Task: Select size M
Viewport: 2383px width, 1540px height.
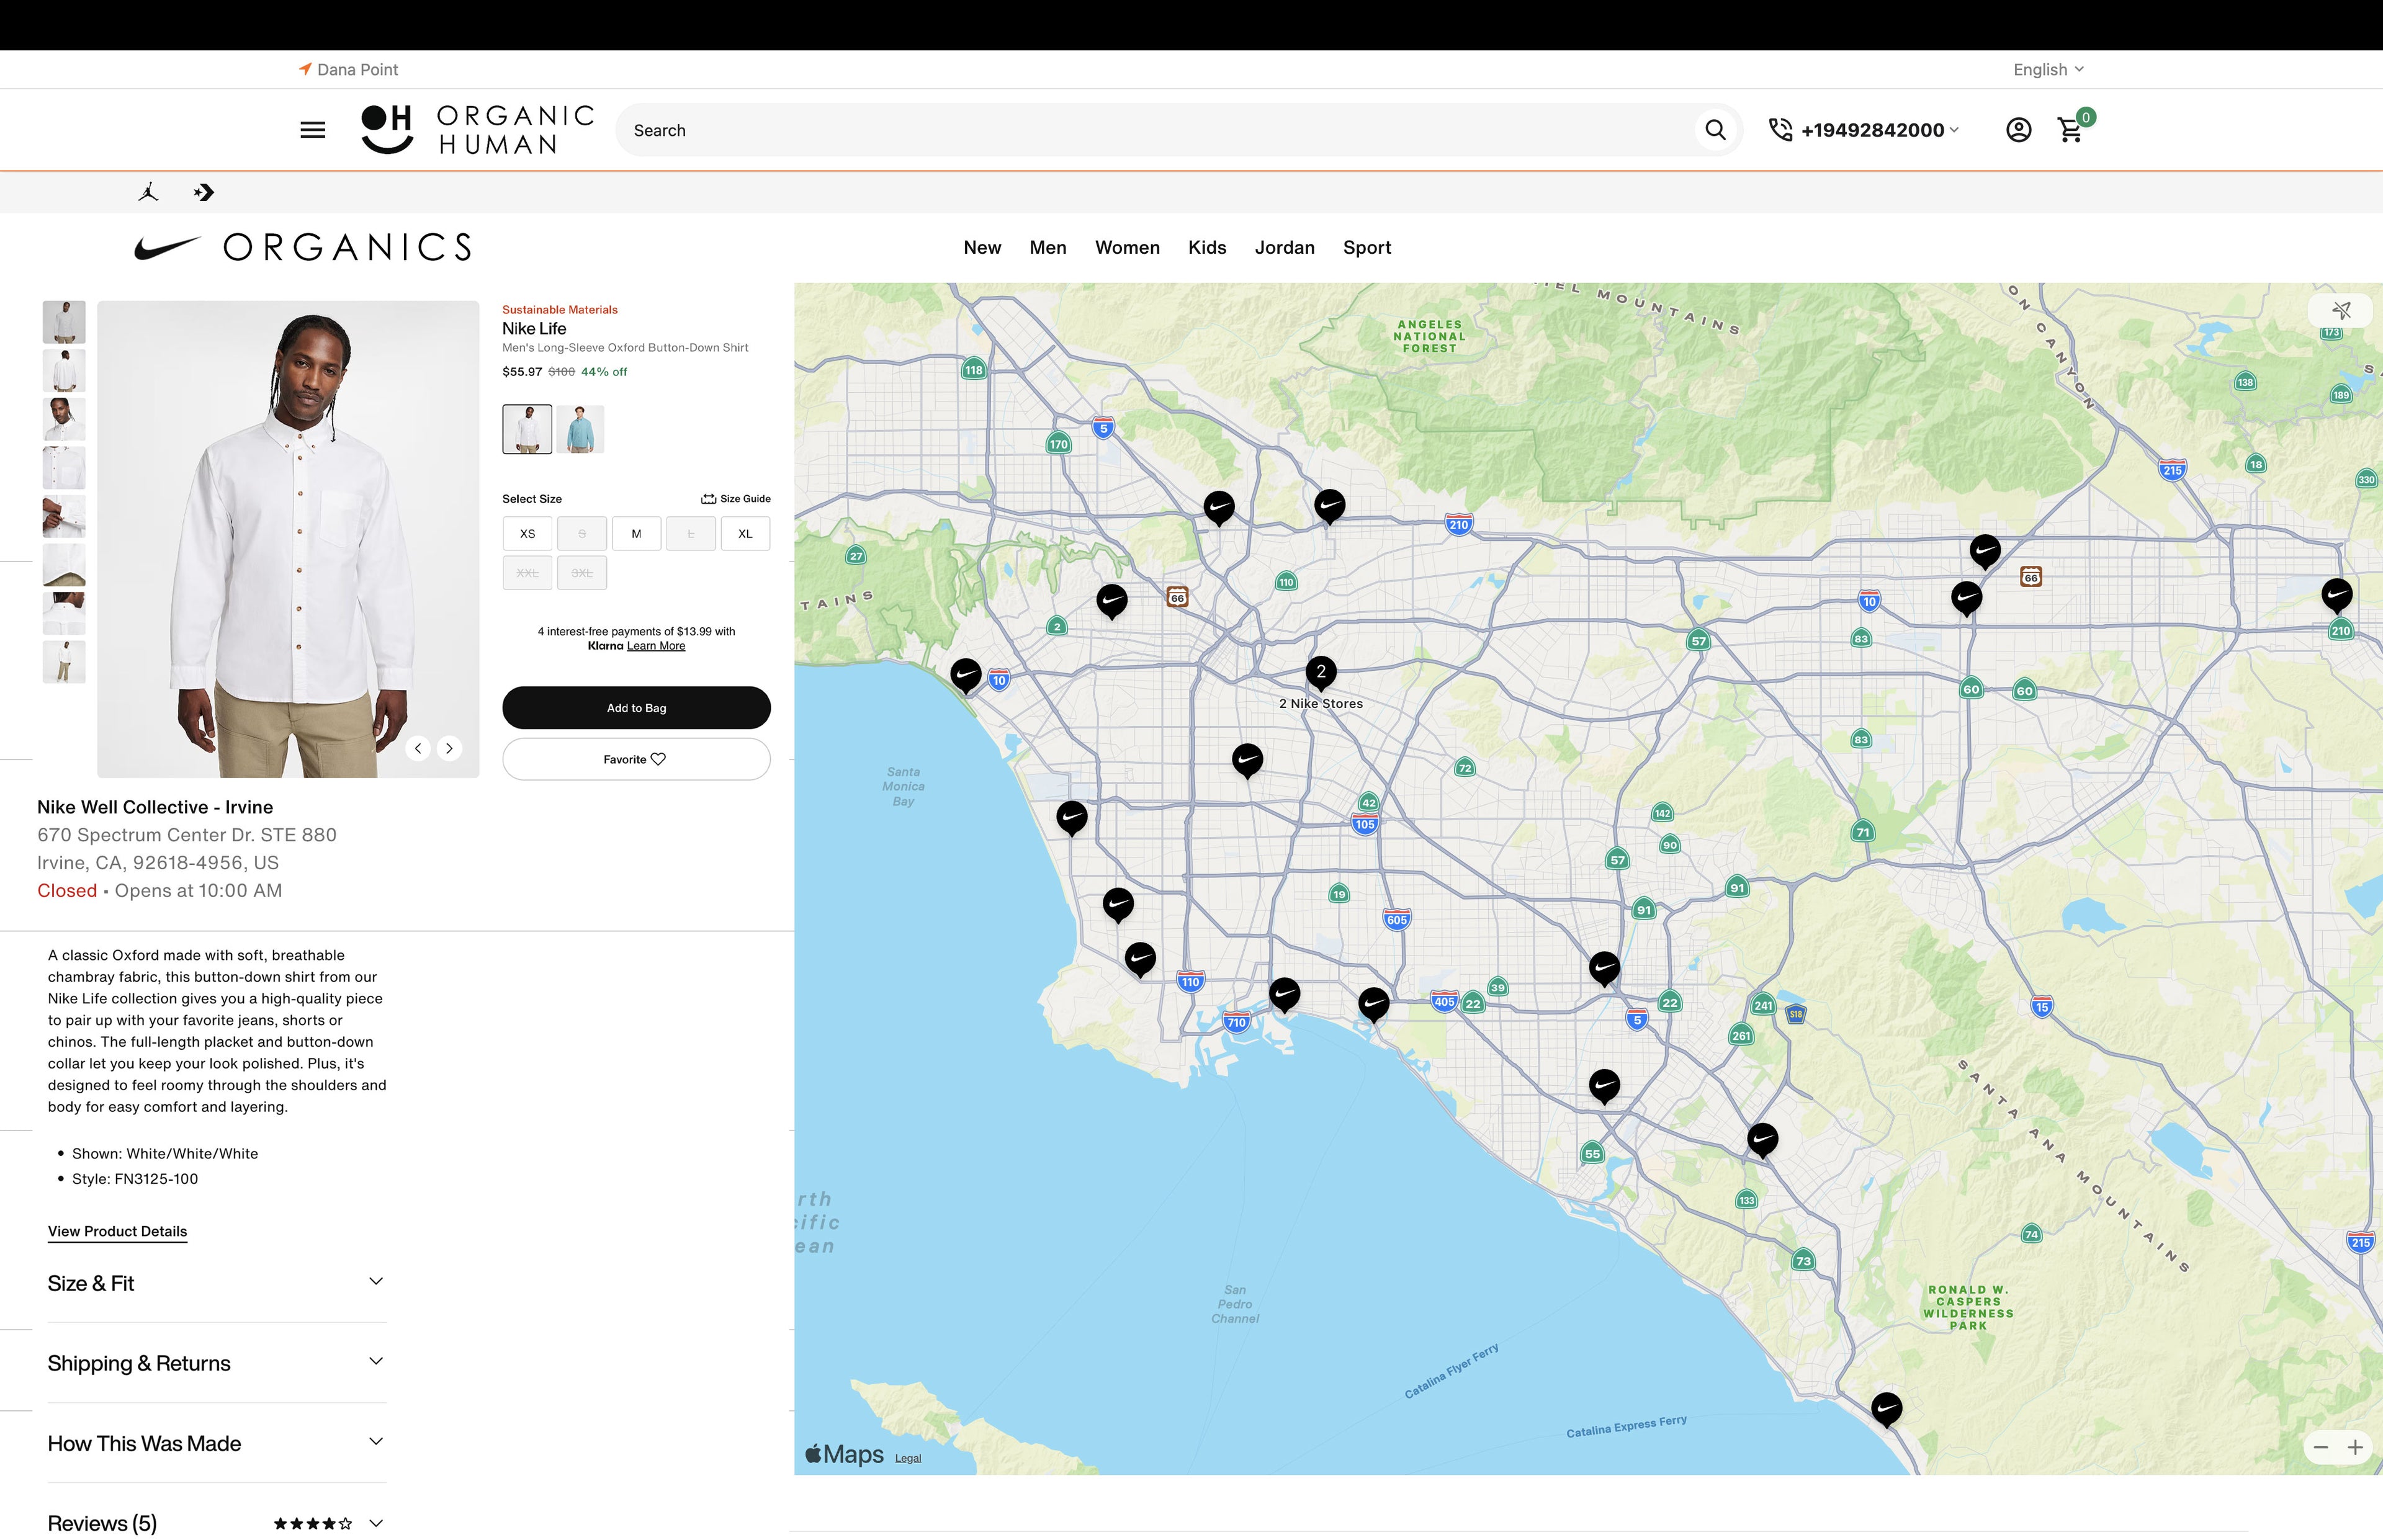Action: pyautogui.click(x=636, y=534)
